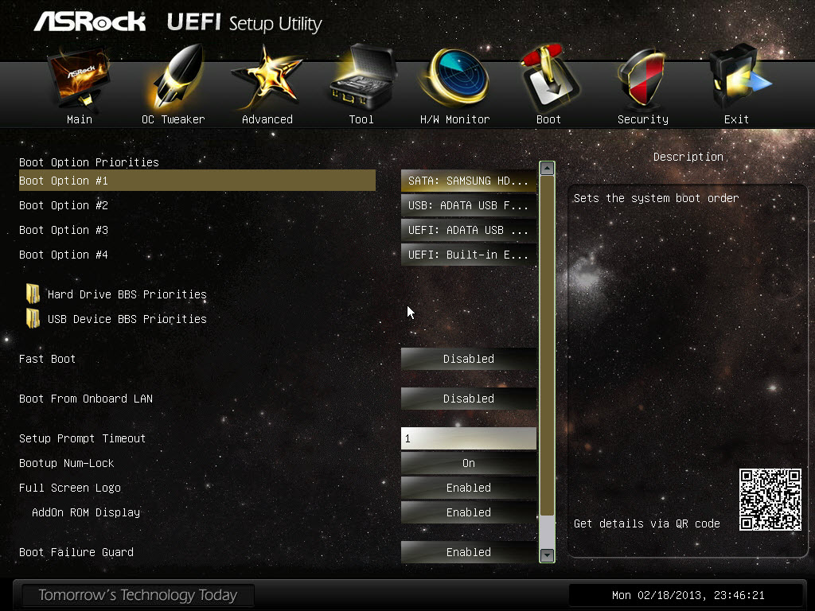Select the Security shield icon
This screenshot has width=815, height=611.
pos(642,78)
